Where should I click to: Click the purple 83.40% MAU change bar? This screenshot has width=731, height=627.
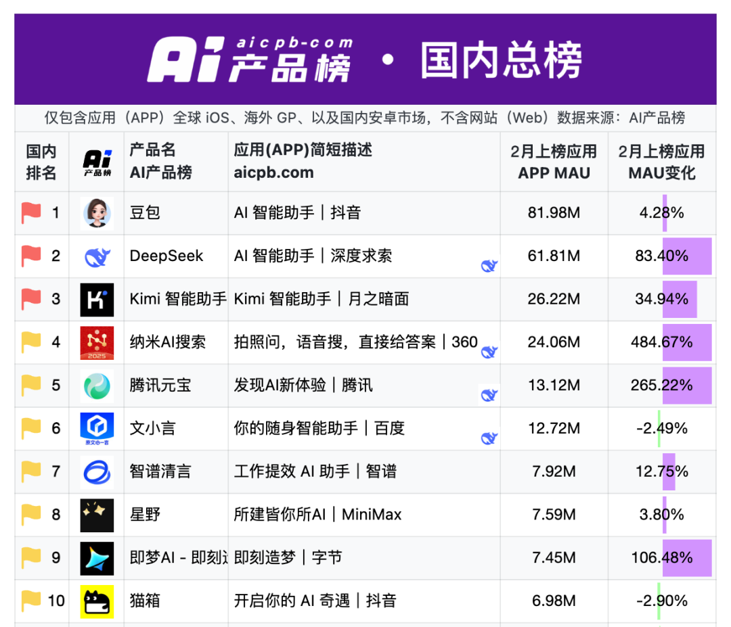pos(686,256)
